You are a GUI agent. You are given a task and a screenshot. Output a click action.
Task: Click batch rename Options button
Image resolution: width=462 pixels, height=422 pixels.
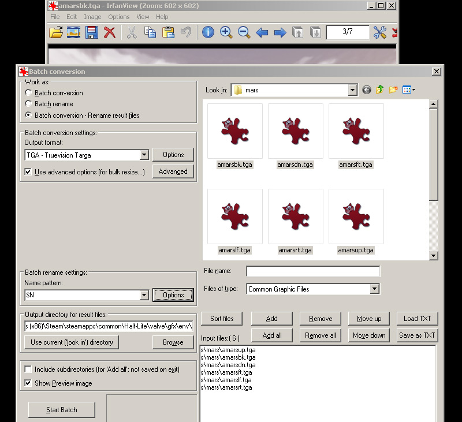pos(173,295)
